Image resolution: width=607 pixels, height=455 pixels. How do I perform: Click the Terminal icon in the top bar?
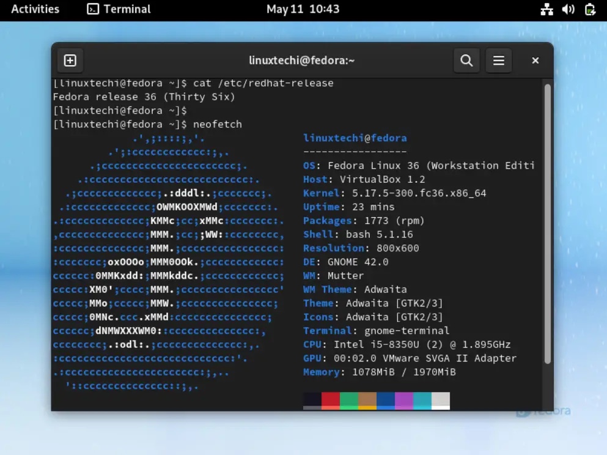click(93, 9)
